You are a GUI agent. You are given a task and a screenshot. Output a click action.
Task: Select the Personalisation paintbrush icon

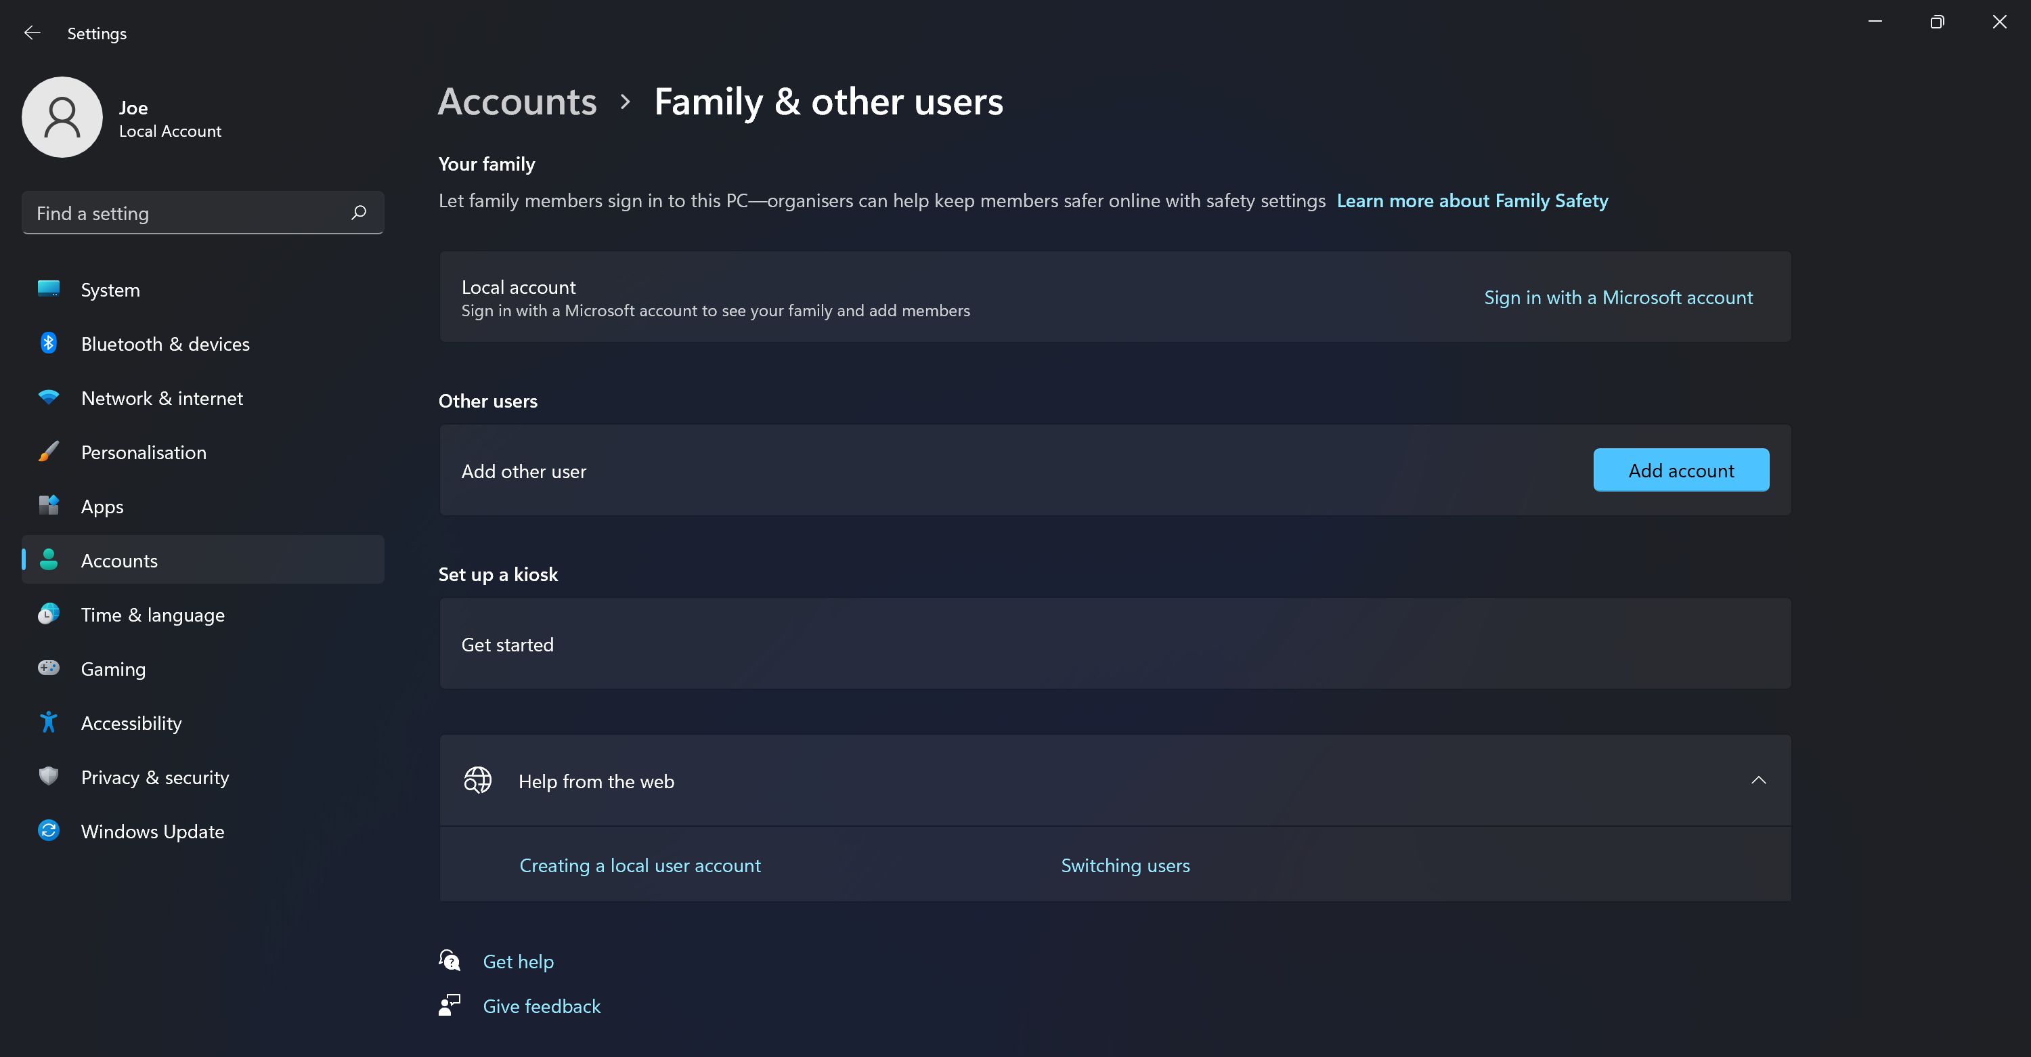[49, 452]
